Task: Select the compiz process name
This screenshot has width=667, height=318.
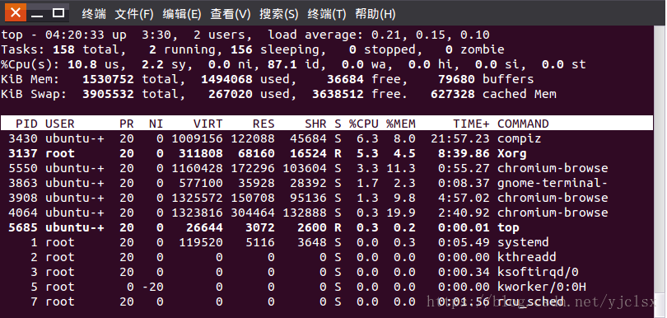Action: click(519, 138)
